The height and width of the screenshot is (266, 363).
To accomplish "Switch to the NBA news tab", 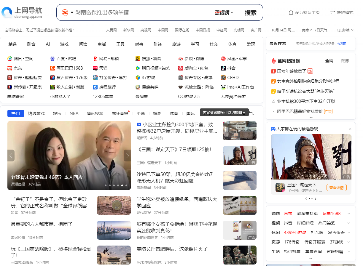I will pos(74,113).
